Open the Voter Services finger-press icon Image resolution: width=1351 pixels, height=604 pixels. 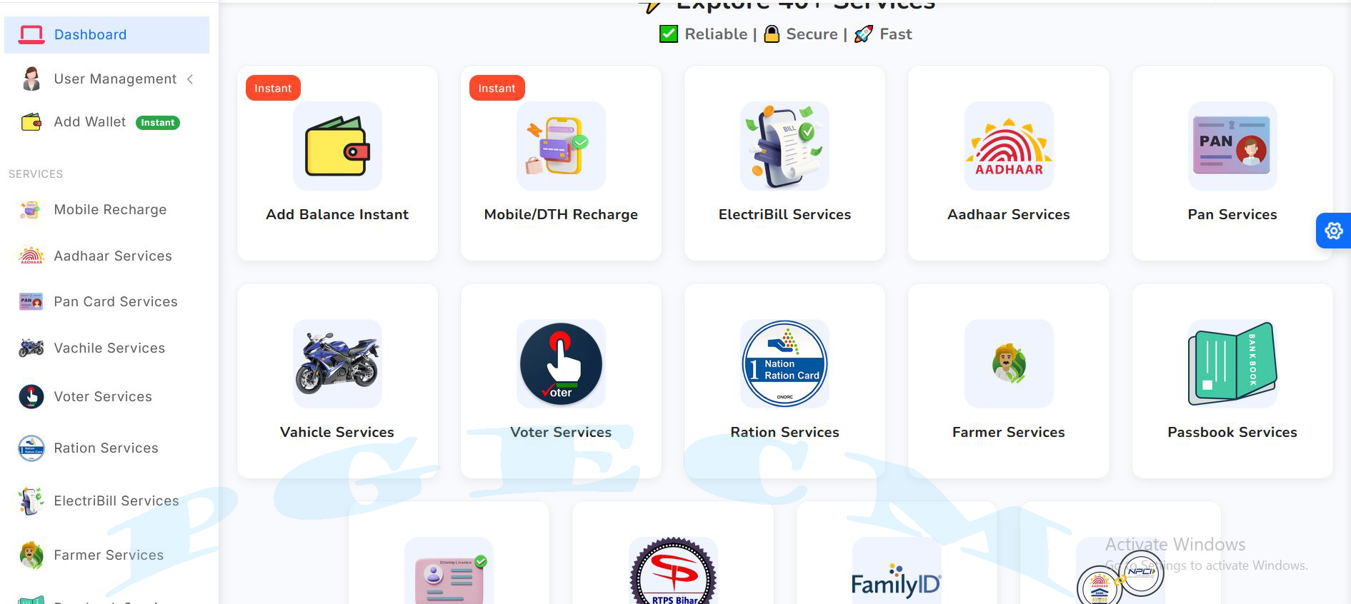(561, 363)
